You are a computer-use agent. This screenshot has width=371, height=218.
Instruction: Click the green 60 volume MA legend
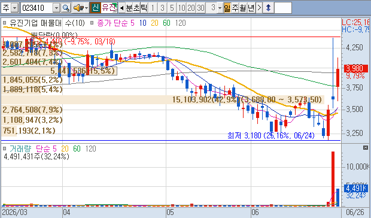(x=77, y=149)
